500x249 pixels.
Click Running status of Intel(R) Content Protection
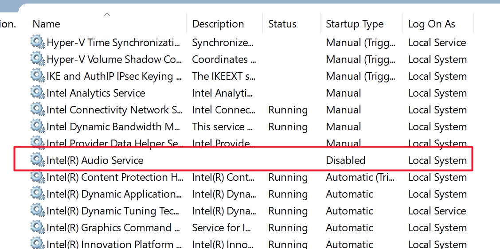[288, 178]
